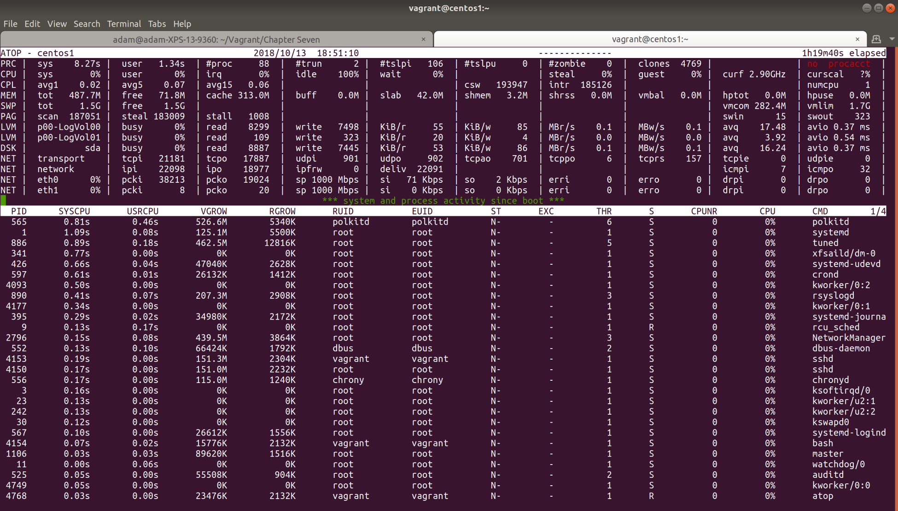The image size is (898, 511).
Task: Open the Tabs menu
Action: [157, 24]
